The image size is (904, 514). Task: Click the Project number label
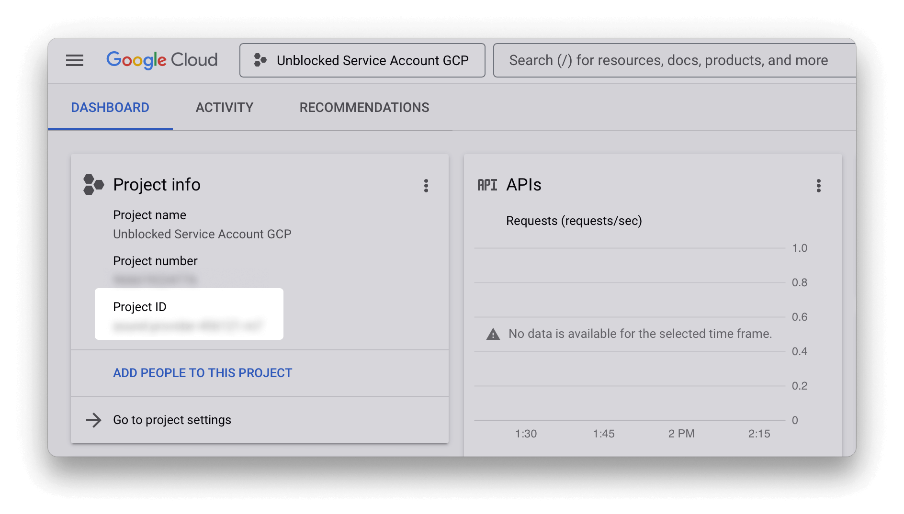[x=155, y=261]
